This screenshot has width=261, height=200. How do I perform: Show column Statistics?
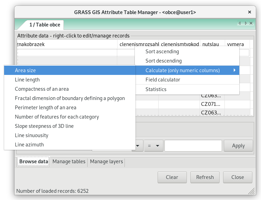[187, 89]
